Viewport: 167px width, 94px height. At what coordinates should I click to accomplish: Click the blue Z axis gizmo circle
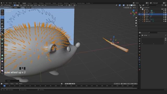(134, 10)
